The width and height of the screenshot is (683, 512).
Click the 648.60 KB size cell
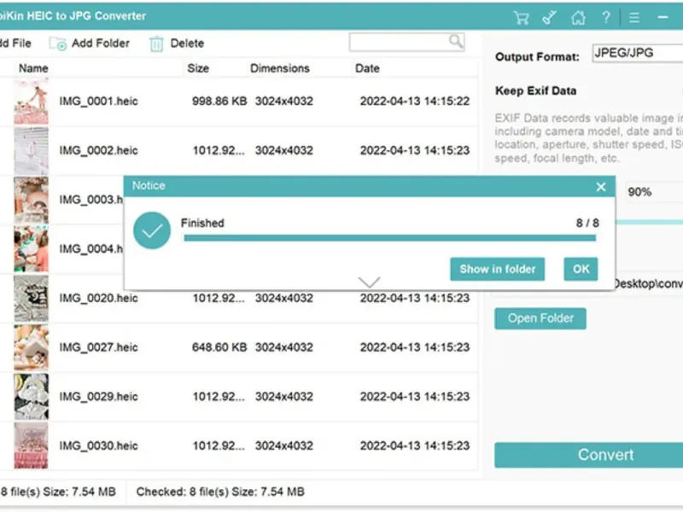tap(219, 347)
